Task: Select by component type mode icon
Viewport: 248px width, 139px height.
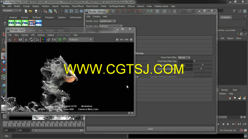Action: point(55,11)
